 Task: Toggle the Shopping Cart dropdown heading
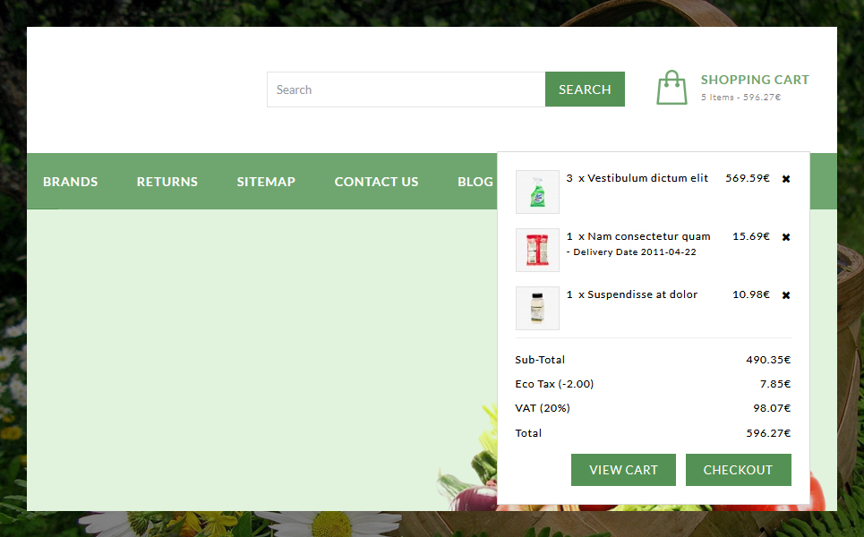click(x=754, y=80)
